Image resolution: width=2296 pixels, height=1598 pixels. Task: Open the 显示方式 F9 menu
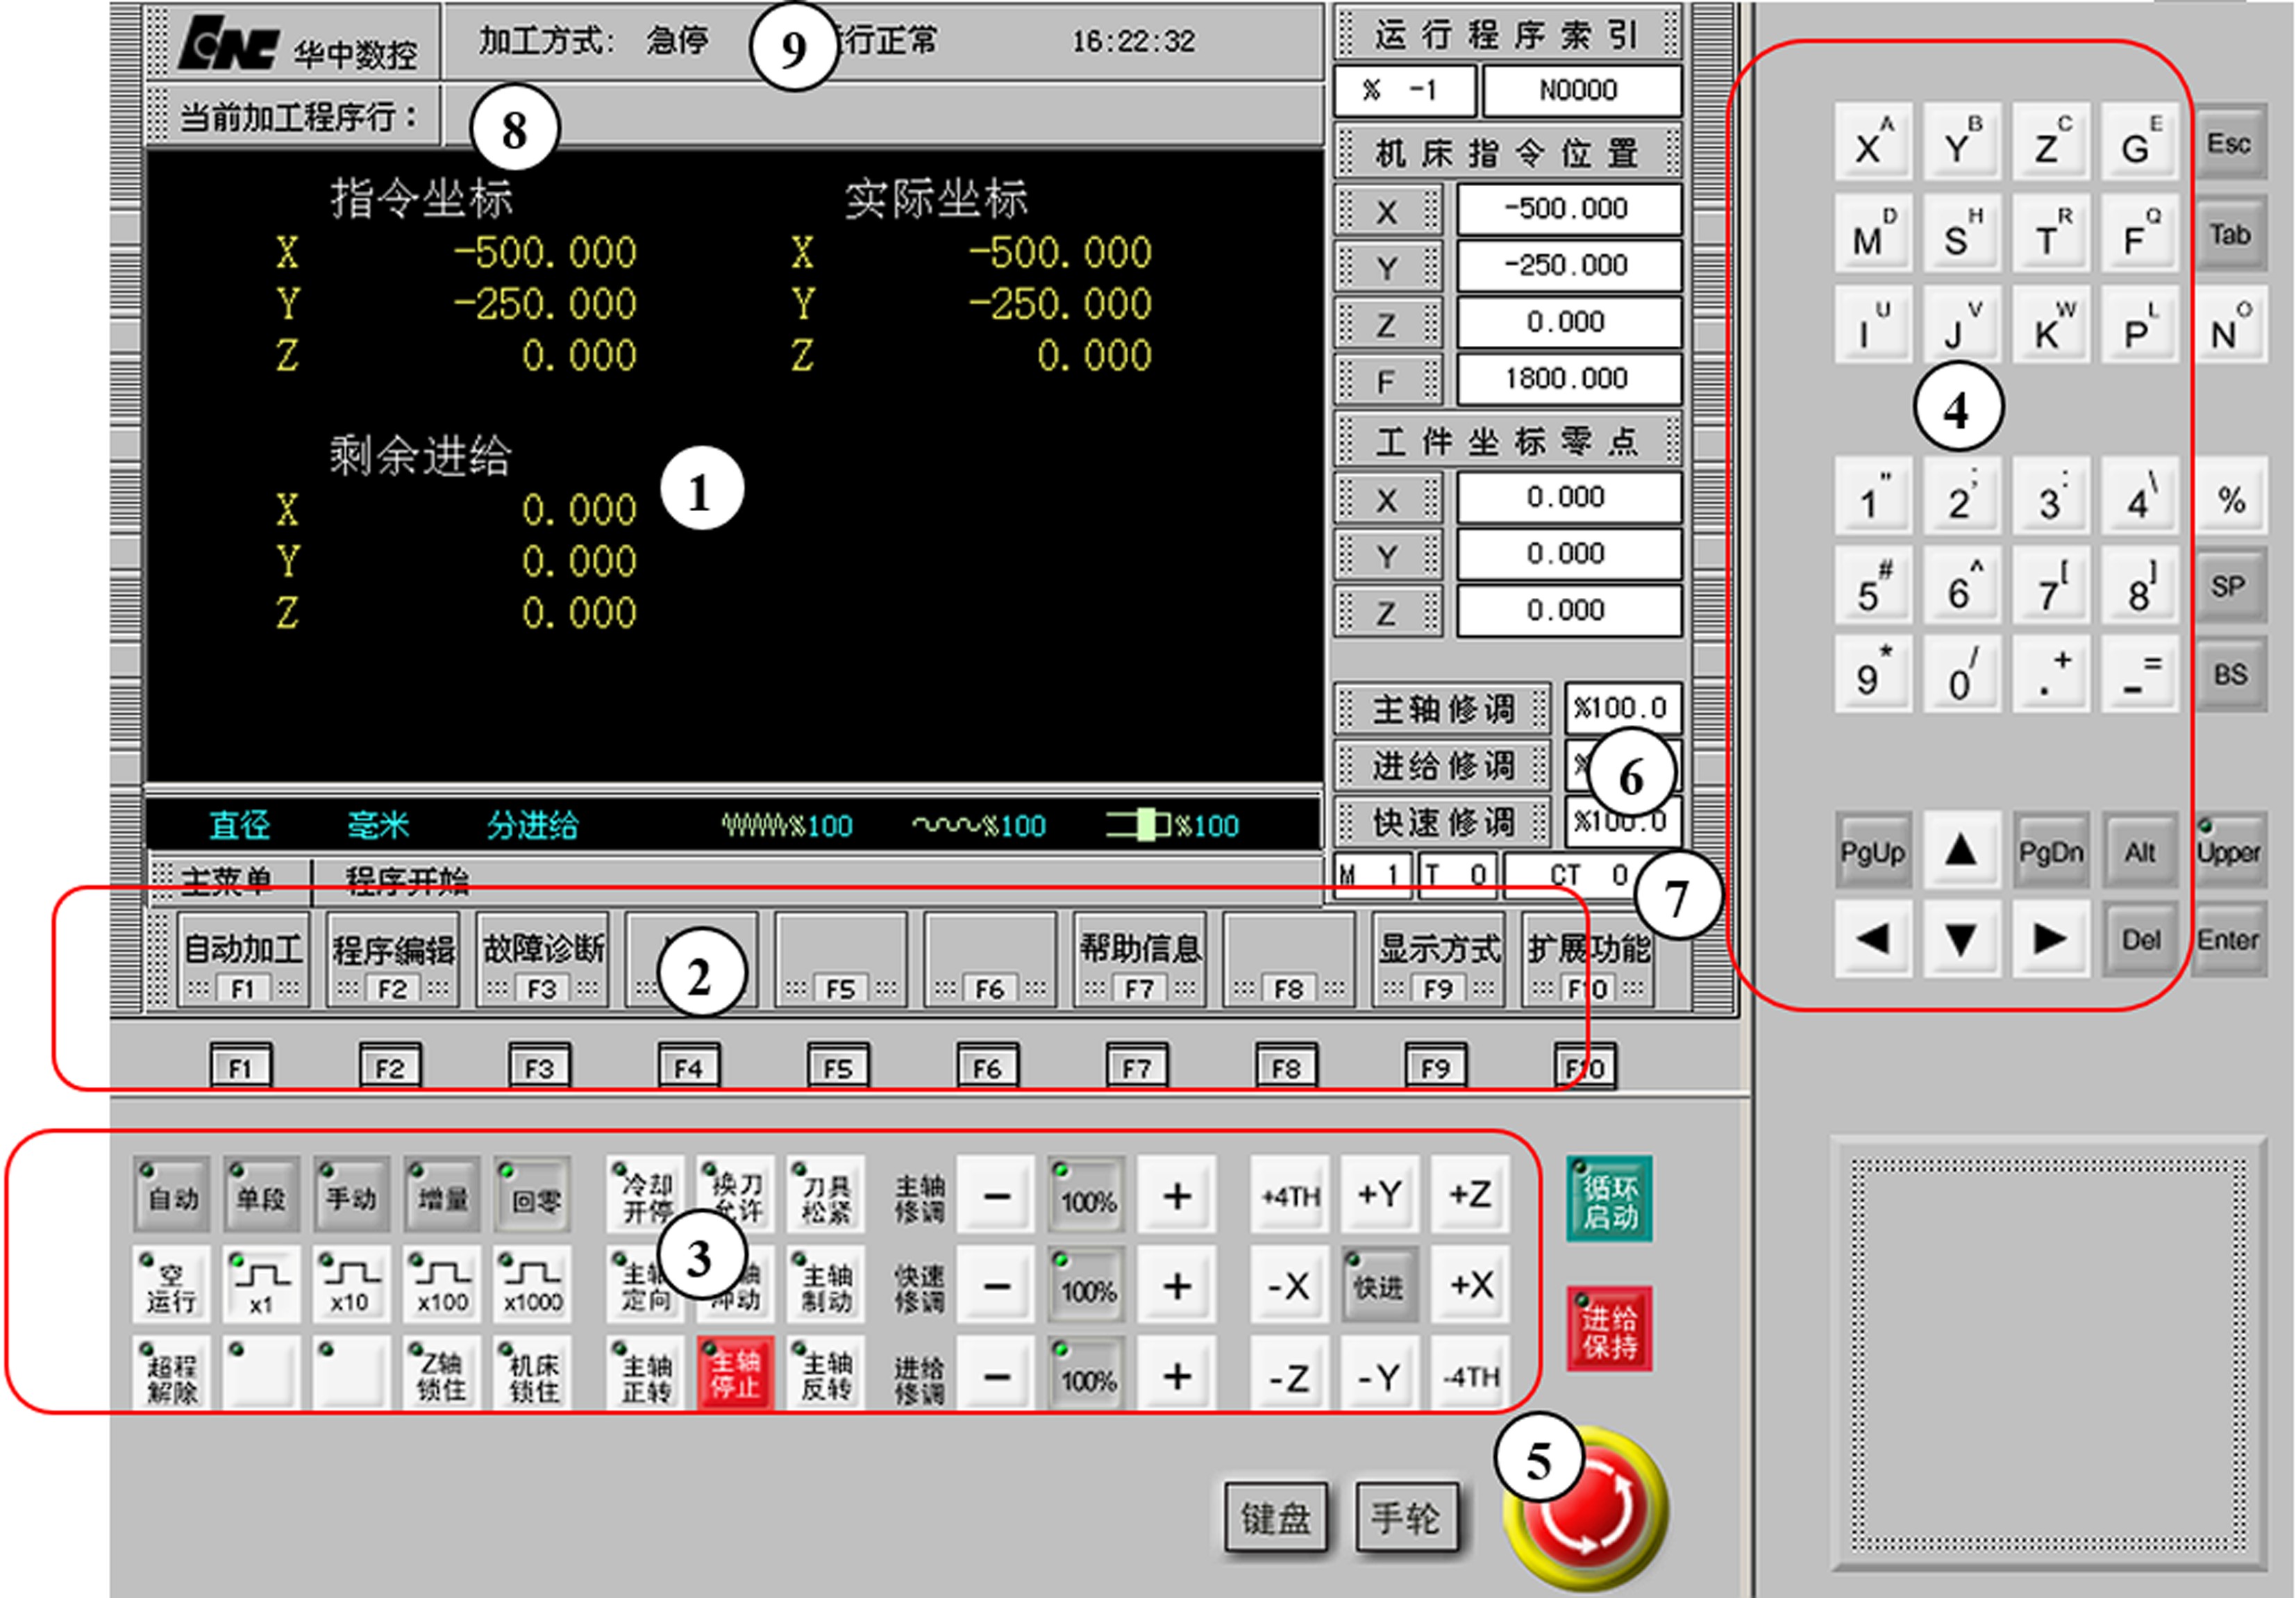(x=1439, y=959)
